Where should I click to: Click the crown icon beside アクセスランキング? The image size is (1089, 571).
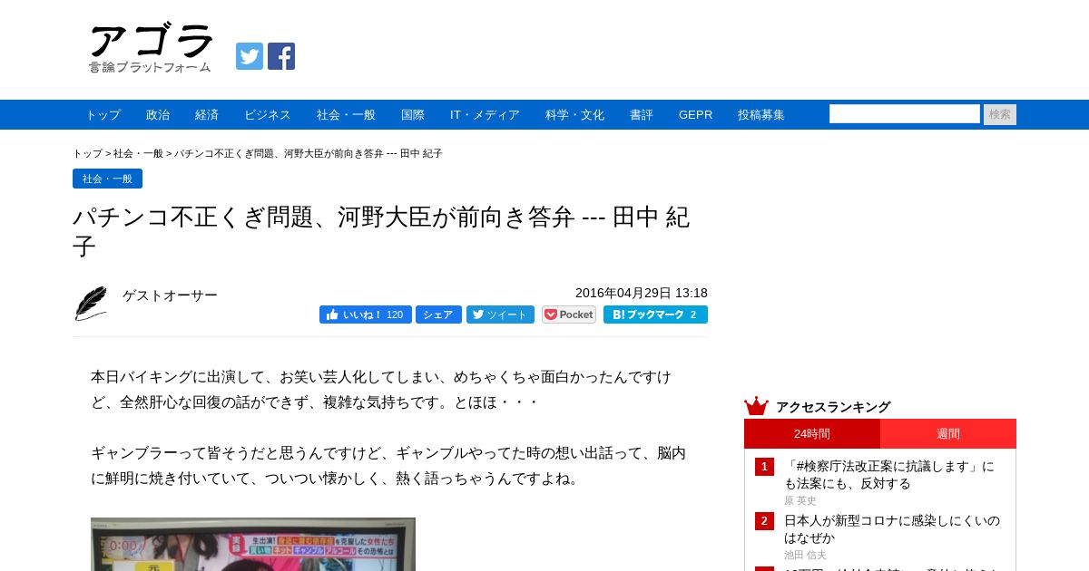(x=756, y=406)
